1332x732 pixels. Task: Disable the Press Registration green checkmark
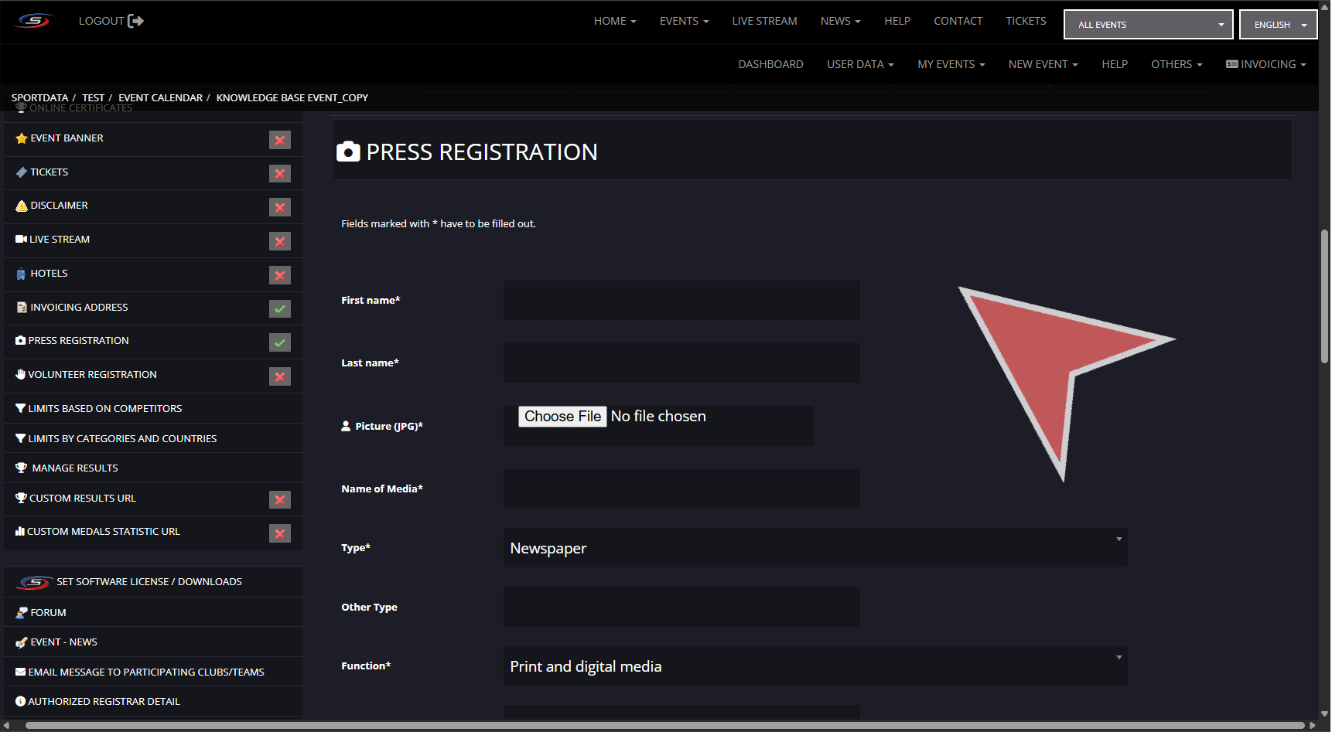279,342
